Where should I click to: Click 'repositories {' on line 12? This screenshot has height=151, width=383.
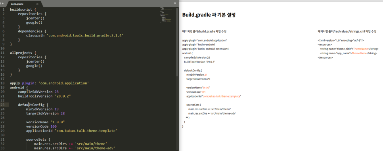pos(32,57)
